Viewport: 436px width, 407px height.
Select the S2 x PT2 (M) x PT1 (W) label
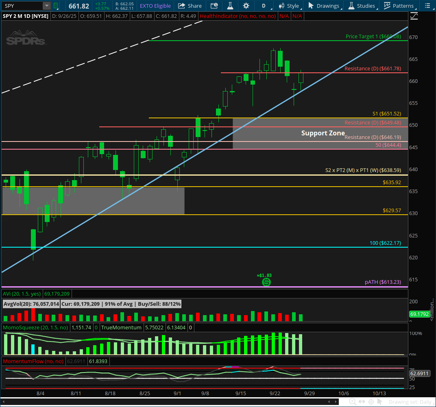click(363, 170)
